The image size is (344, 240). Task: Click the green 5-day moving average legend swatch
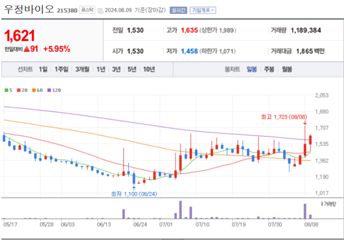(6, 90)
